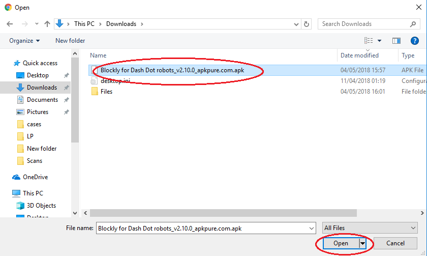Click the pin icon beside Downloads

tap(66, 88)
